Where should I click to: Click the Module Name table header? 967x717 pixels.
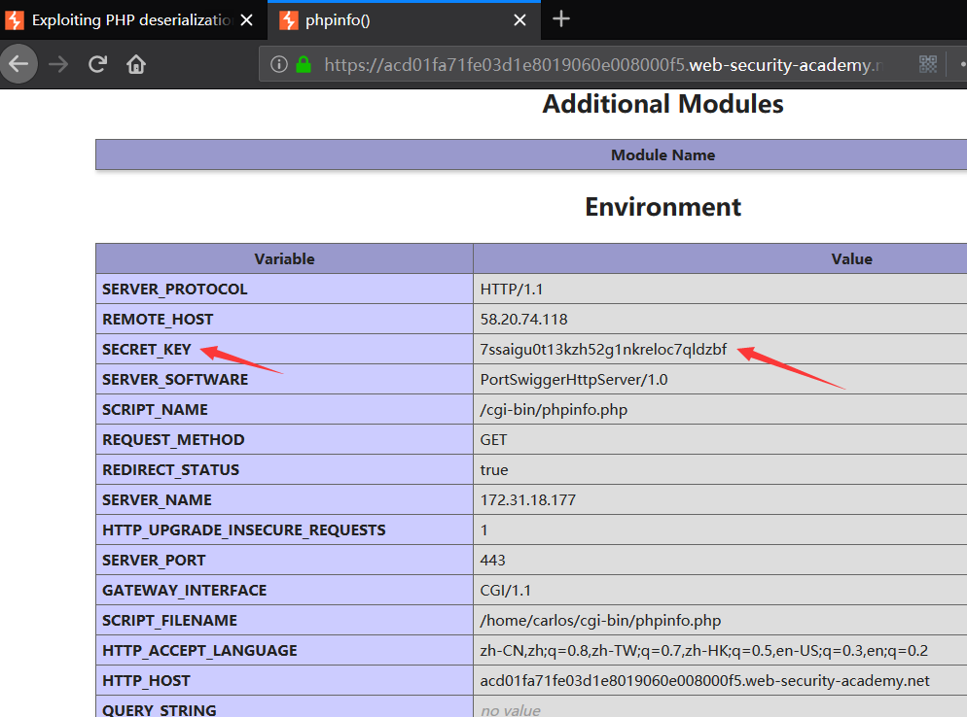coord(663,155)
